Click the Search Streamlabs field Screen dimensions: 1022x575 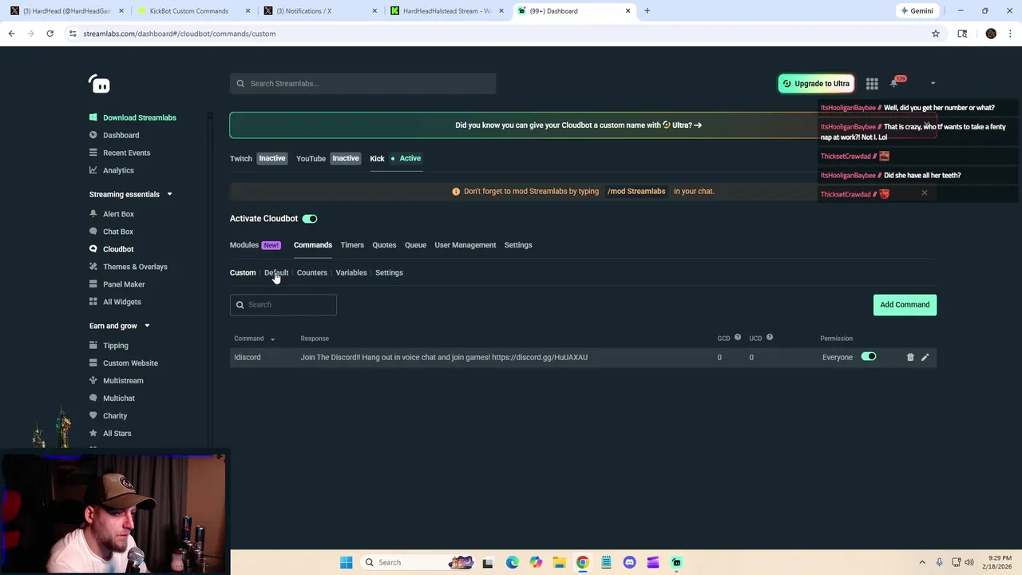tap(363, 83)
